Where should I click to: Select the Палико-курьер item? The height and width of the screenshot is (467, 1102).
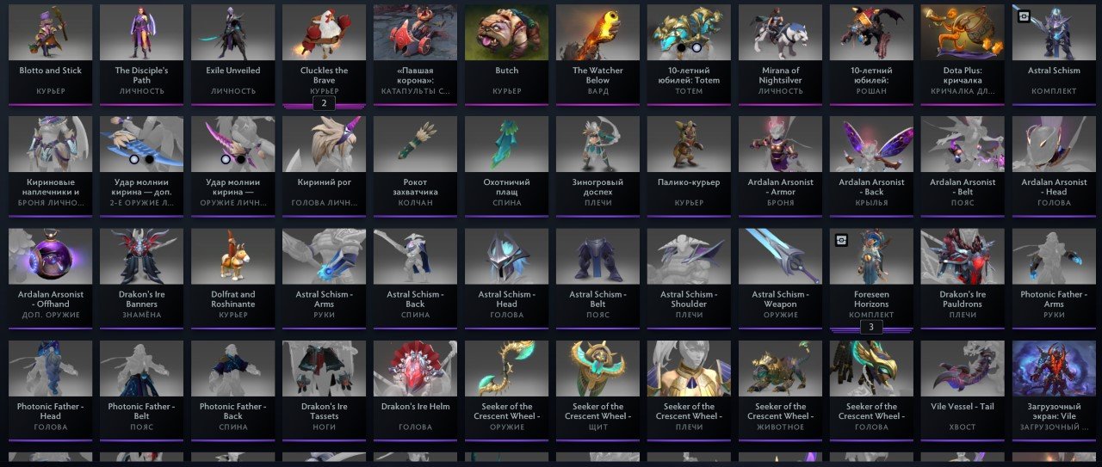point(690,167)
